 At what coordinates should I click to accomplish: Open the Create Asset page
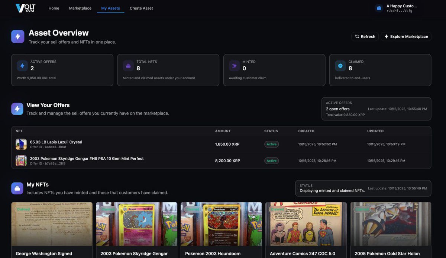point(141,8)
